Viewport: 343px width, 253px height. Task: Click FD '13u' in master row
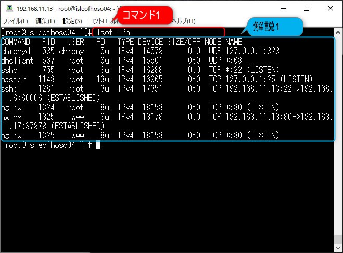(x=103, y=80)
